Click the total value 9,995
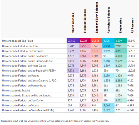 point(130,75)
